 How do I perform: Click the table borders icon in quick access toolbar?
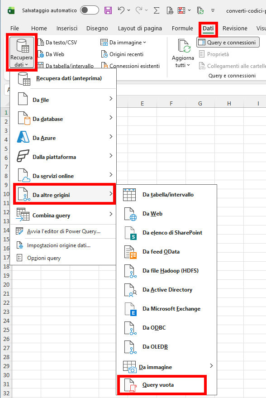181,10
